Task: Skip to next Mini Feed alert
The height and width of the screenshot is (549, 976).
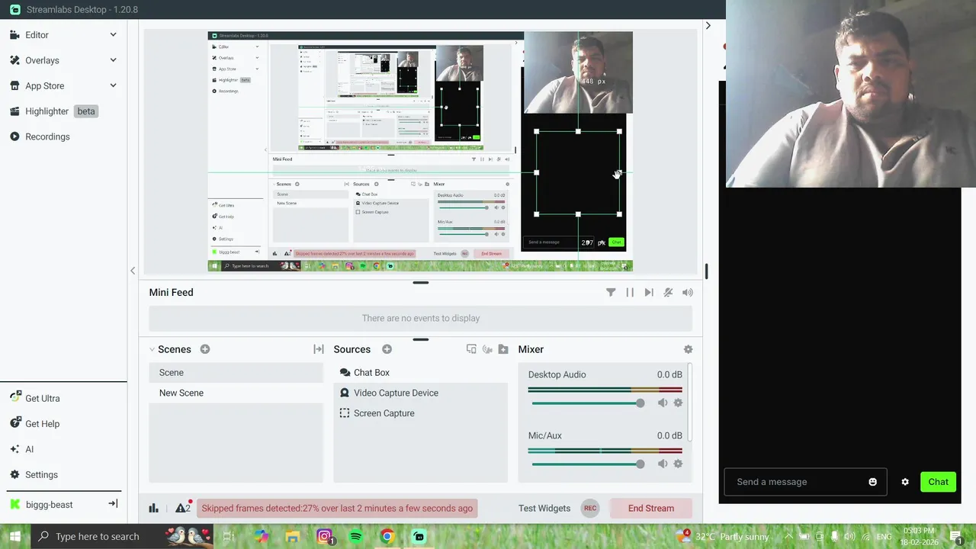Action: [x=649, y=292]
